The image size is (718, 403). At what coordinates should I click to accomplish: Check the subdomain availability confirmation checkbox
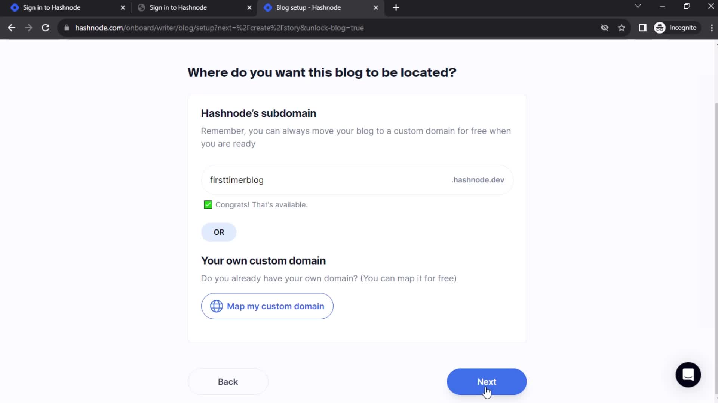pos(208,205)
